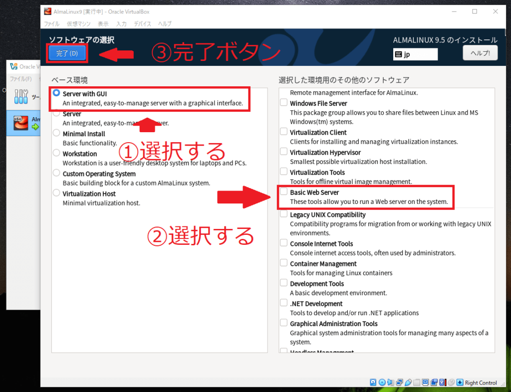The image size is (511, 392).
Task: Click the ベース環境 section label
Action: tap(69, 80)
